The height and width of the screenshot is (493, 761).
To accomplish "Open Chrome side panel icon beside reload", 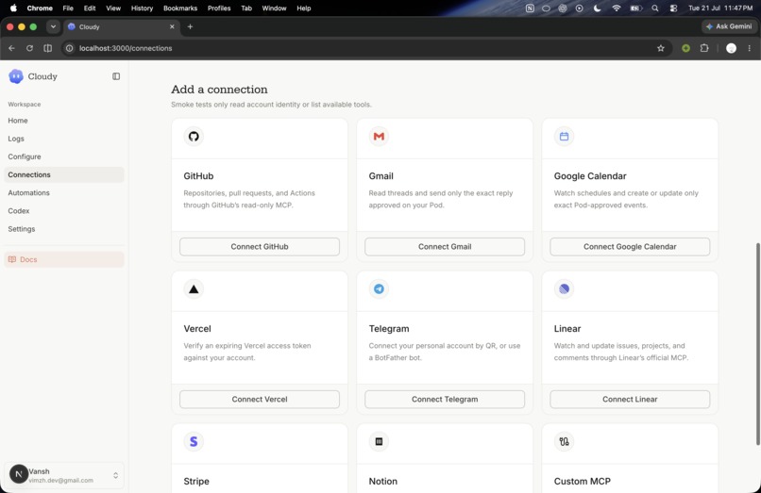I will pyautogui.click(x=47, y=48).
